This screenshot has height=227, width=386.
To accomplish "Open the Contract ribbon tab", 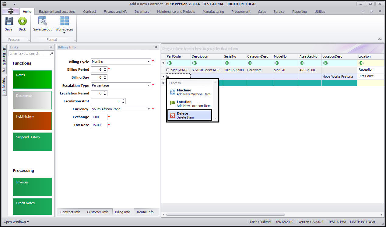I will tap(89, 12).
